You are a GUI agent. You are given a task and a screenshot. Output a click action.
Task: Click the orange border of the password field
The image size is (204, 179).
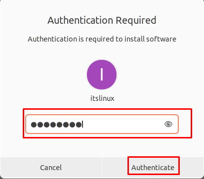(x=102, y=115)
